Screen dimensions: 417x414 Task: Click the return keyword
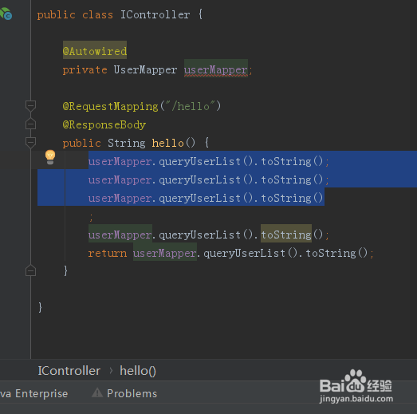[108, 253]
